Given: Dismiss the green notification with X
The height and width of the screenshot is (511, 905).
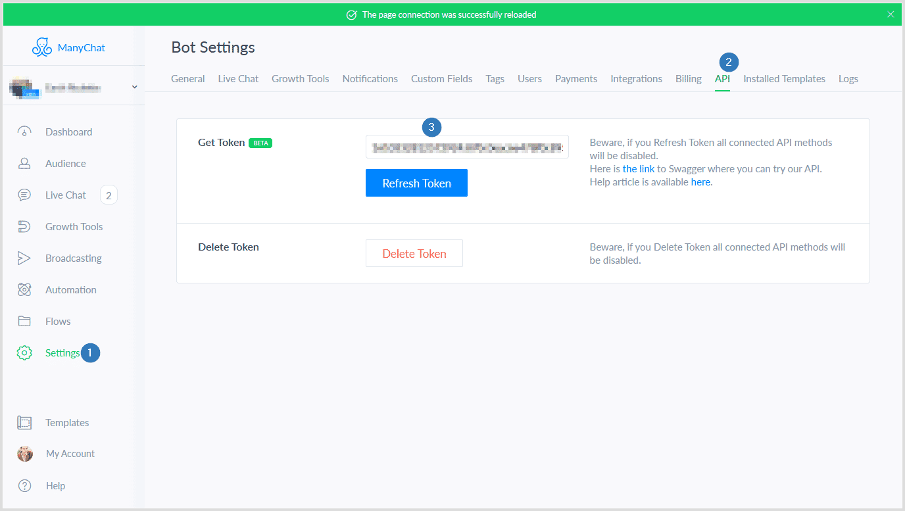Looking at the screenshot, I should [x=891, y=14].
